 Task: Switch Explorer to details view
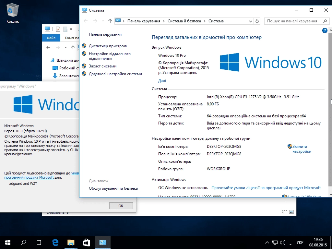[284, 212]
